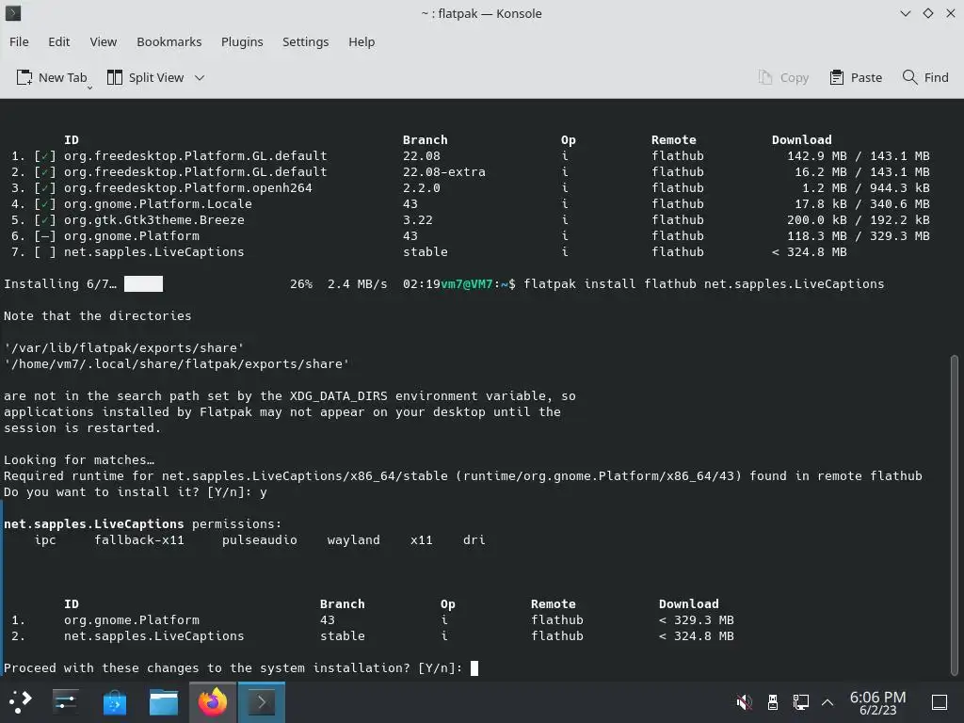Click the 'wayland' permission text
Image resolution: width=964 pixels, height=723 pixels.
354,539
